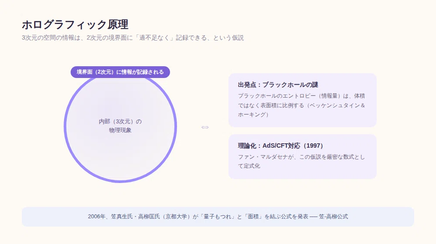Click the subtitle beginning 3次元の空間の情報は
Image resolution: width=436 pixels, height=244 pixels.
(133, 38)
